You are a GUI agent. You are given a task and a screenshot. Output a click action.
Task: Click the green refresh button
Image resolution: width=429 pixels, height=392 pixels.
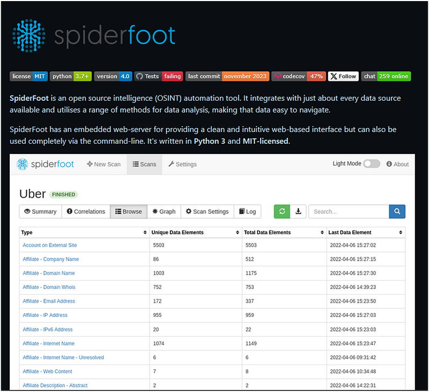pos(282,211)
